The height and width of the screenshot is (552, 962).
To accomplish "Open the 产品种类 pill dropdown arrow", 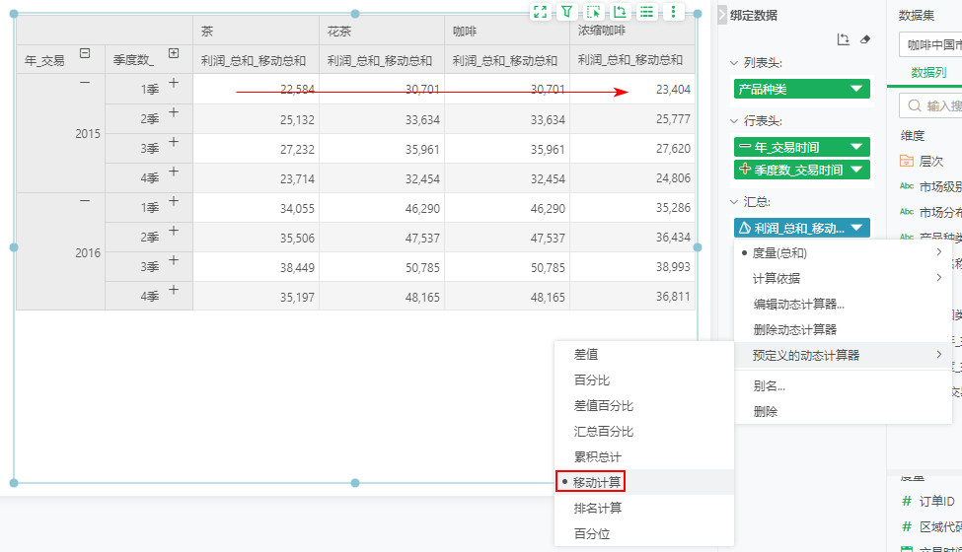I will (856, 89).
